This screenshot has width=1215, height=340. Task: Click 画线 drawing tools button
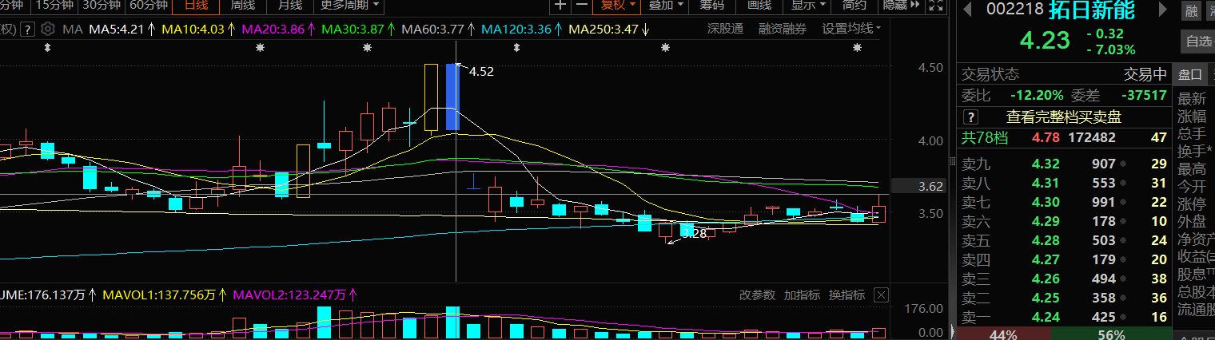pyautogui.click(x=759, y=6)
